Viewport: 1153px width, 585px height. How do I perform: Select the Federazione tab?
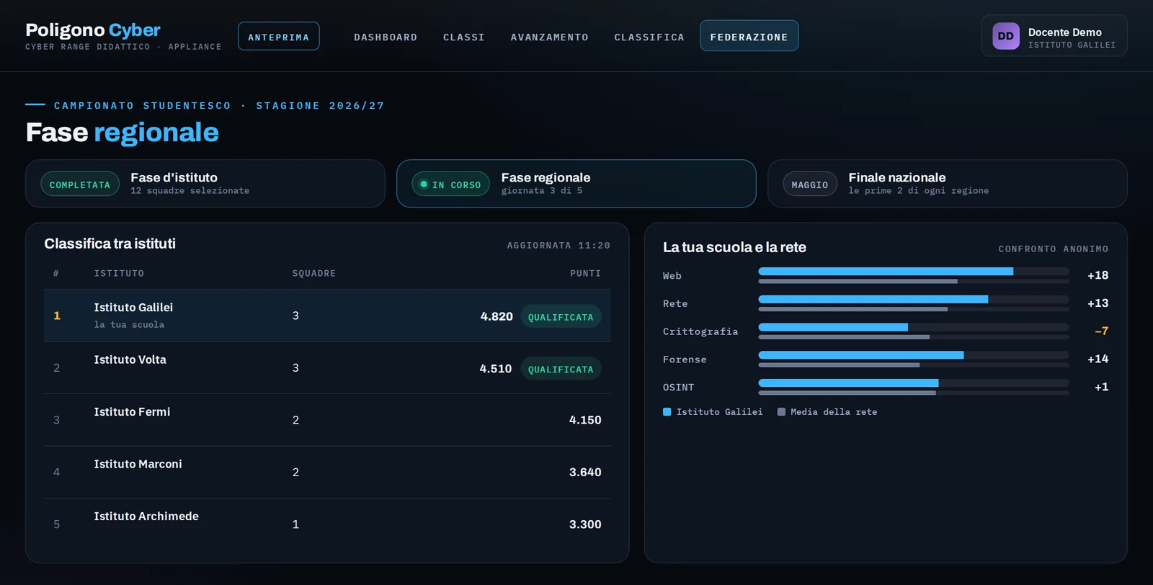[x=749, y=36]
